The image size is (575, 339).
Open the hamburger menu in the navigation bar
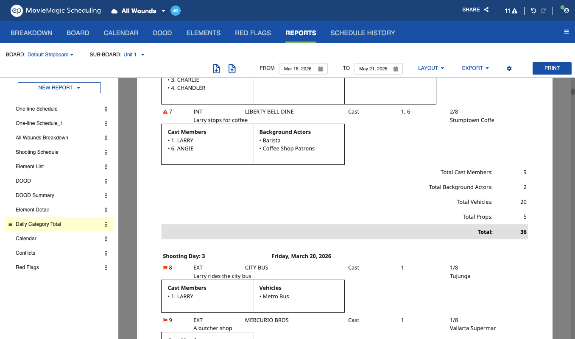pyautogui.click(x=567, y=32)
